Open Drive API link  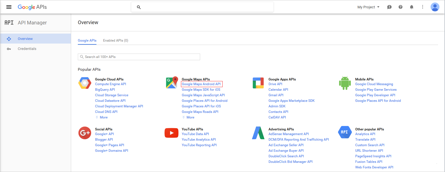pyautogui.click(x=275, y=84)
